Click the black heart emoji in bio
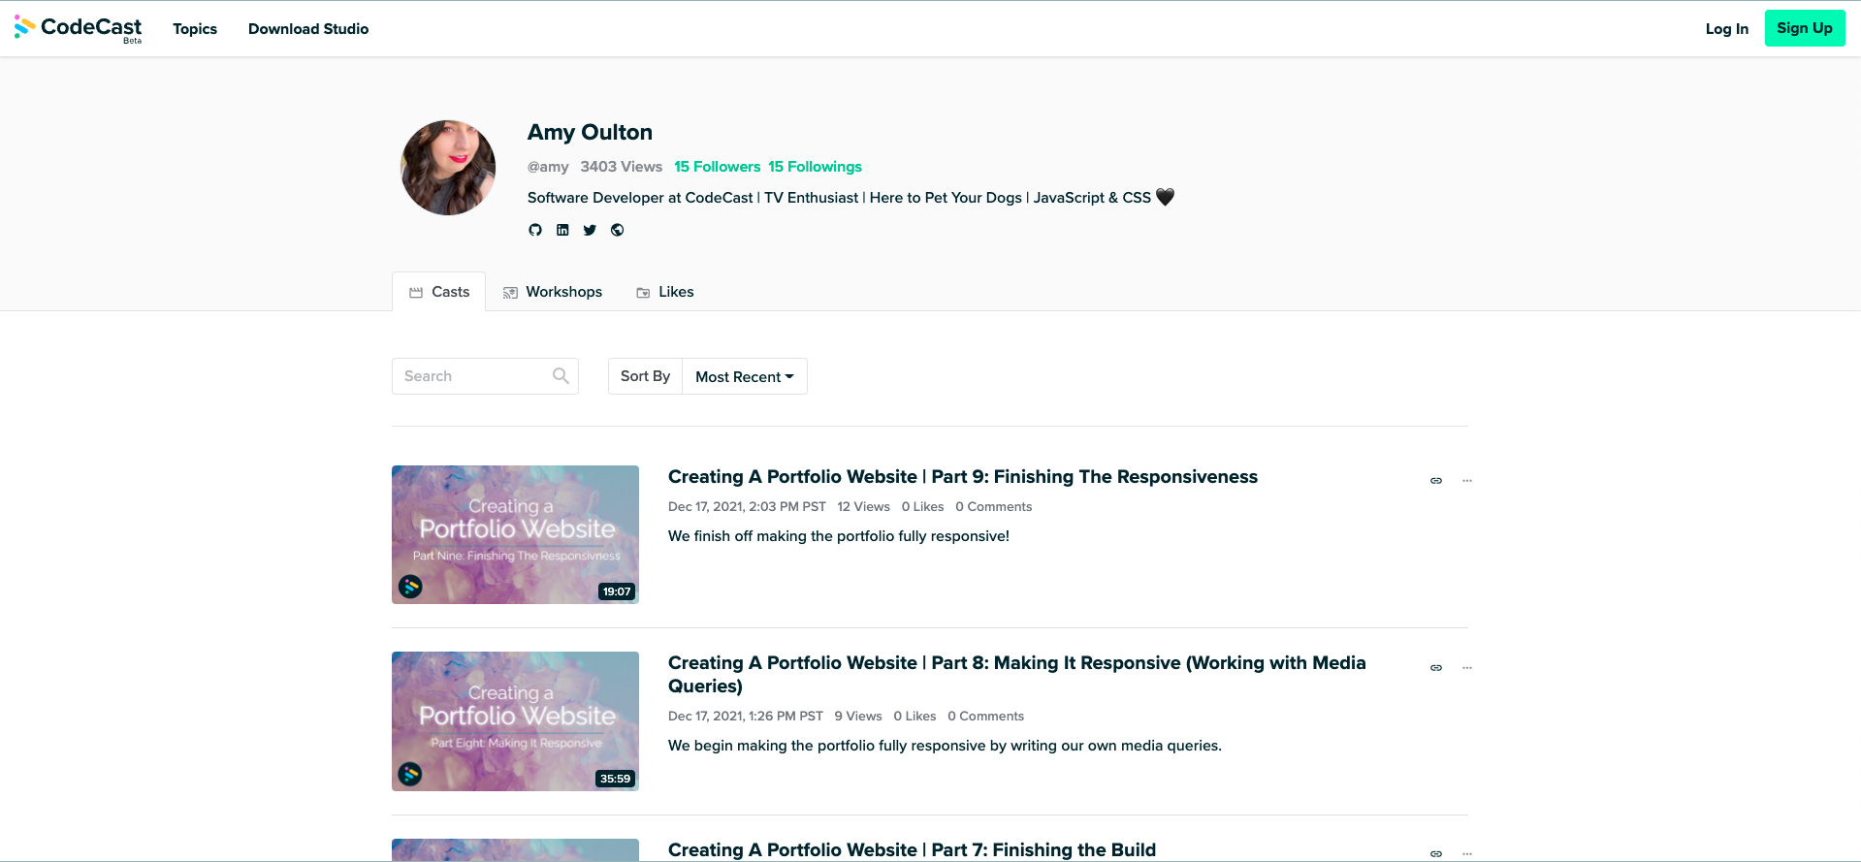Image resolution: width=1861 pixels, height=862 pixels. (1166, 197)
